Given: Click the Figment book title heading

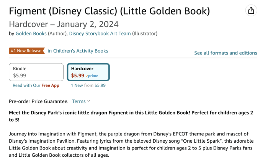Looking at the screenshot, I should click(109, 11).
